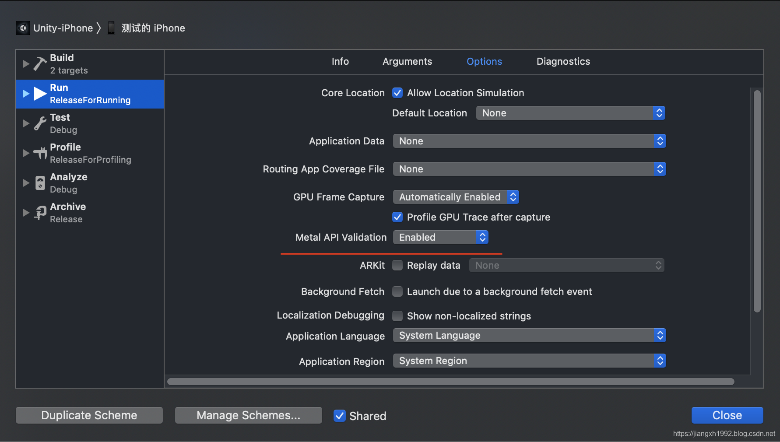Click the Metal API Validation label

coord(341,237)
